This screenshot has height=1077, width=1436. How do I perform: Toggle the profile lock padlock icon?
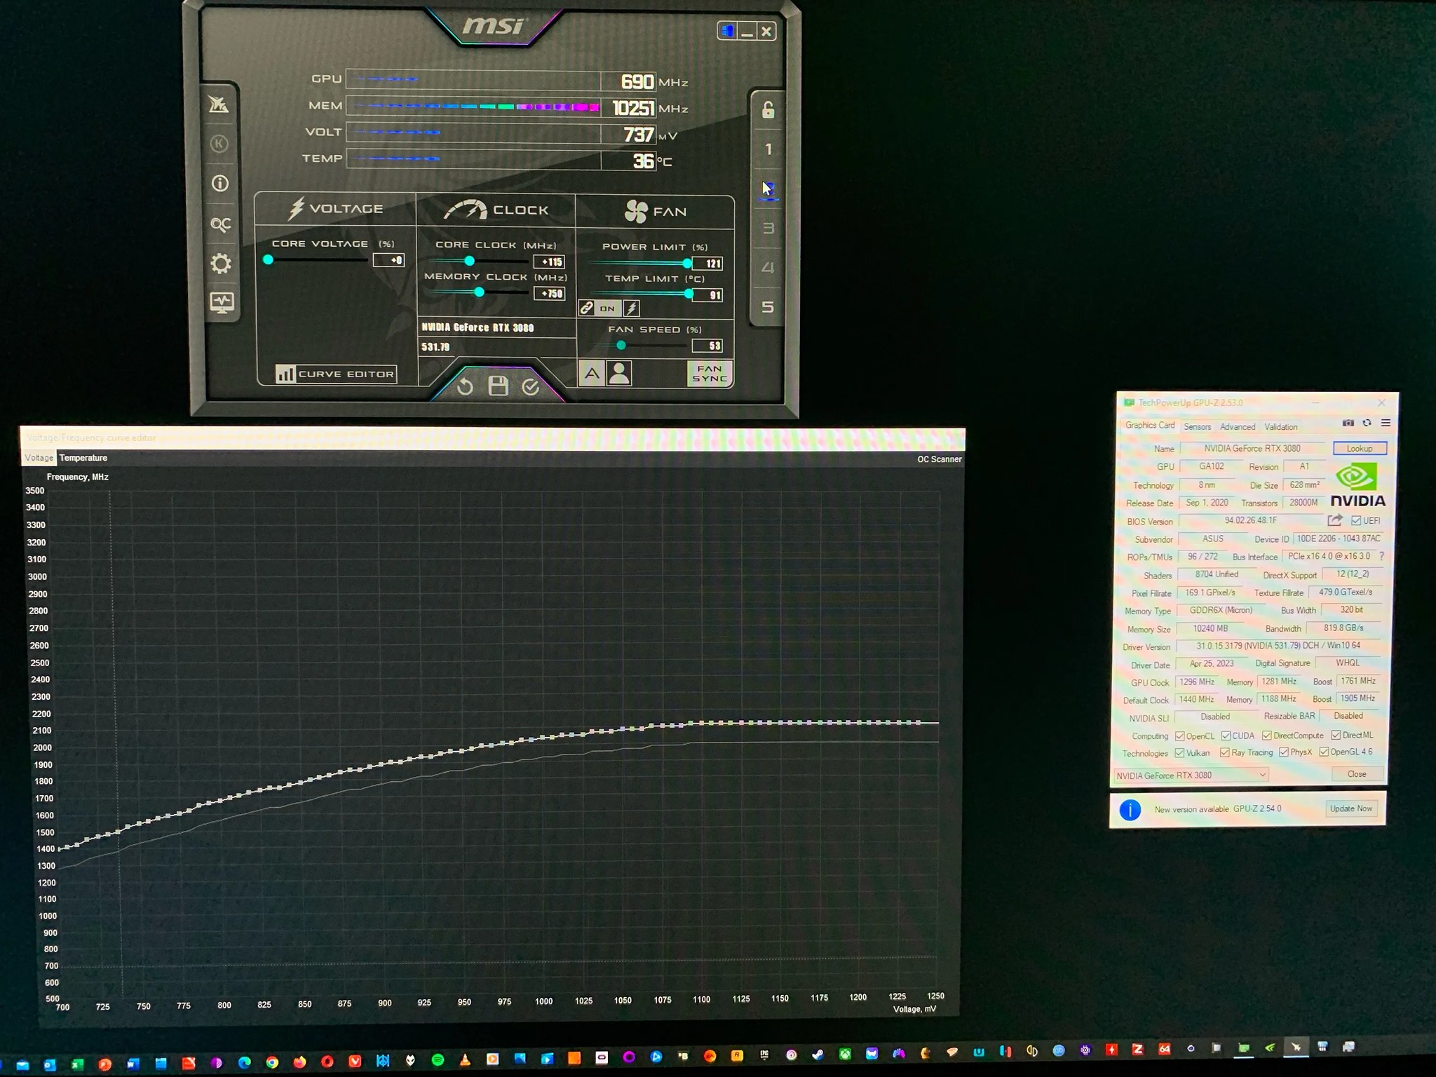pyautogui.click(x=768, y=110)
